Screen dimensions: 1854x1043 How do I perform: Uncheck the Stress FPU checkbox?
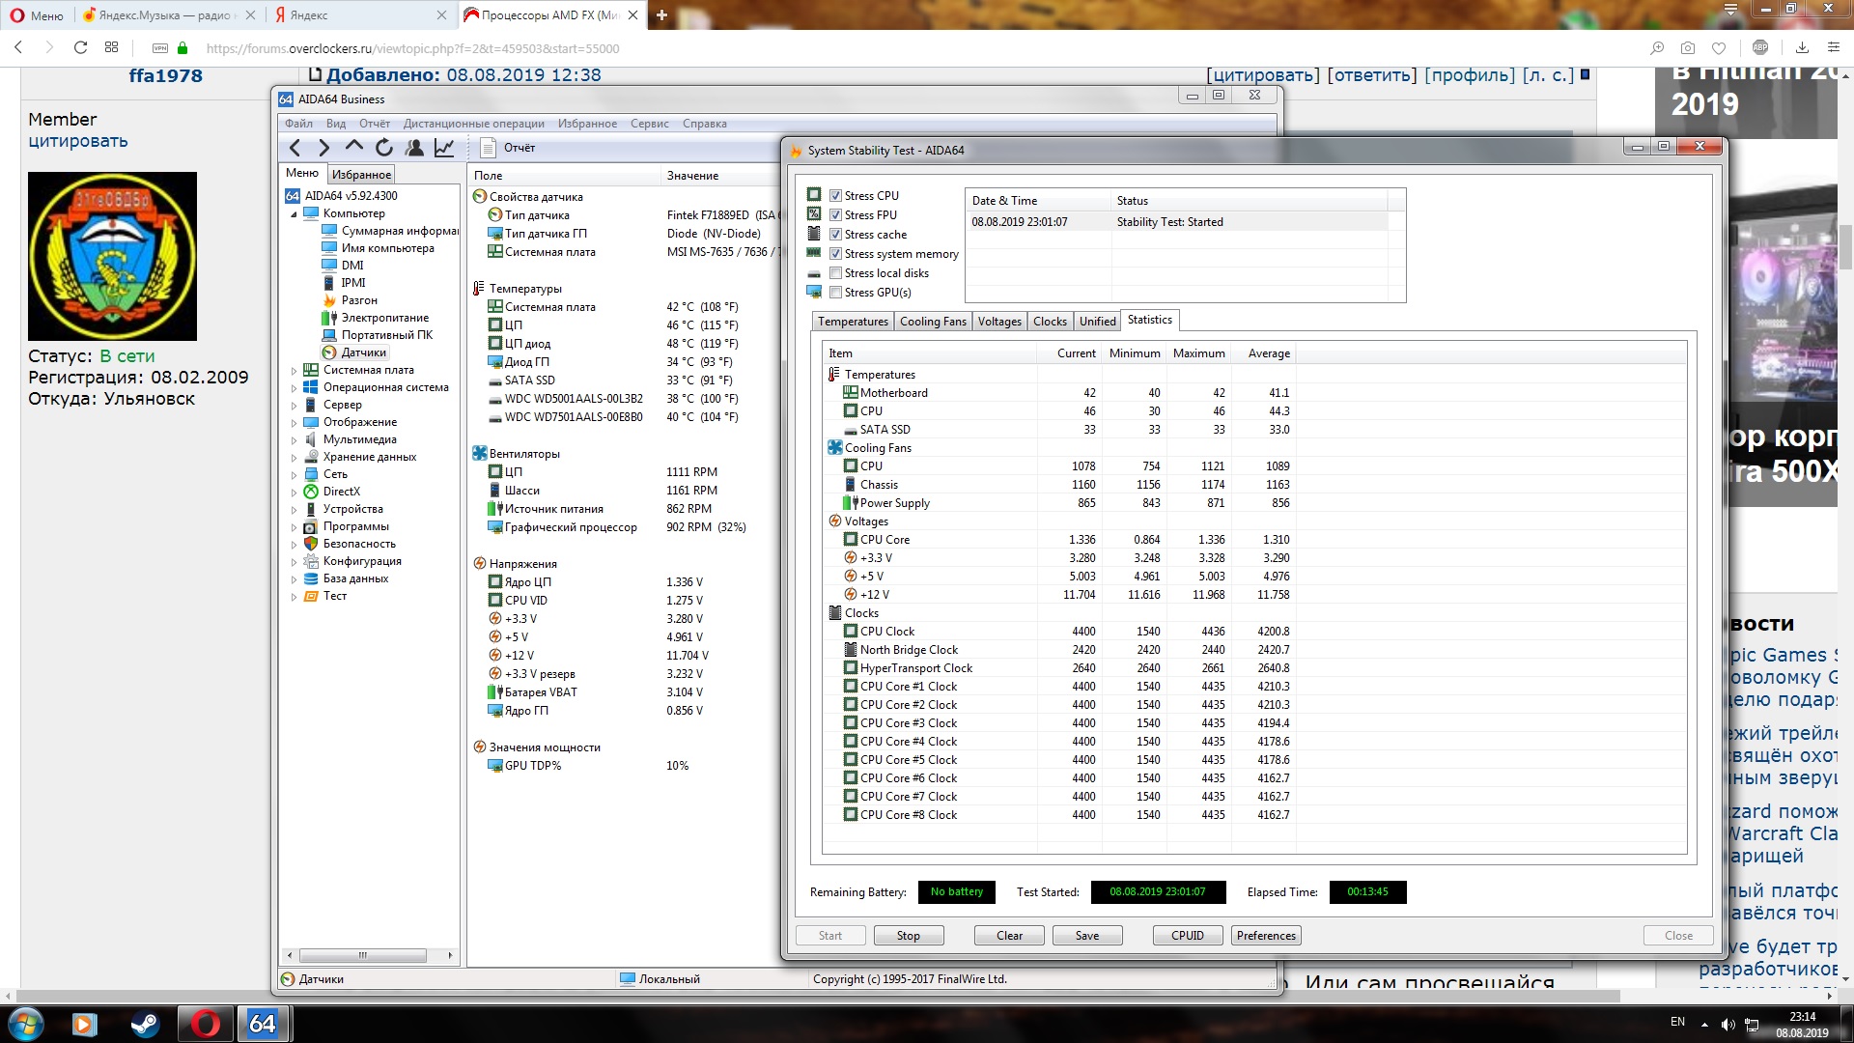coord(836,215)
